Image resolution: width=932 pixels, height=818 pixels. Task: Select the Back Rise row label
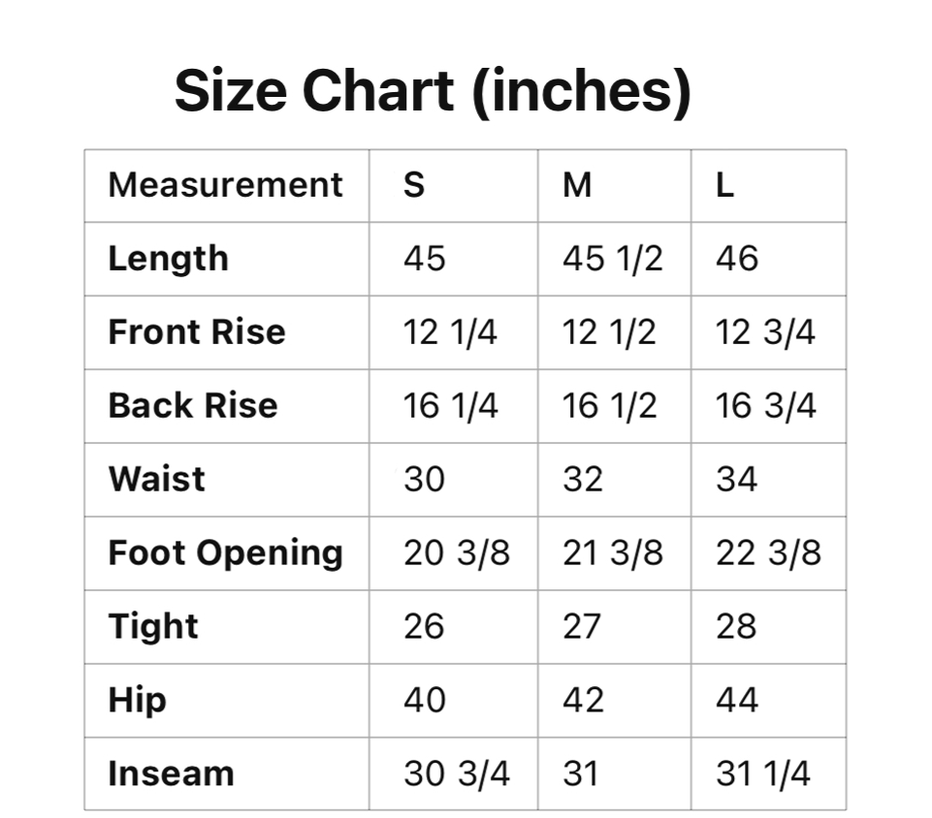[x=193, y=406]
